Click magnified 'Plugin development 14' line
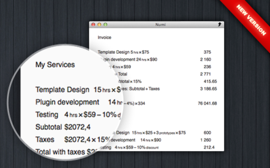 click(x=78, y=102)
